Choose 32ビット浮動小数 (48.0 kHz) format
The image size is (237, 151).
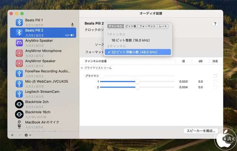pos(138,52)
